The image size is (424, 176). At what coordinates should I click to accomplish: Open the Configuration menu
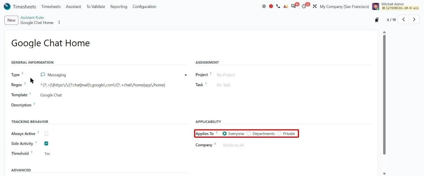click(144, 6)
